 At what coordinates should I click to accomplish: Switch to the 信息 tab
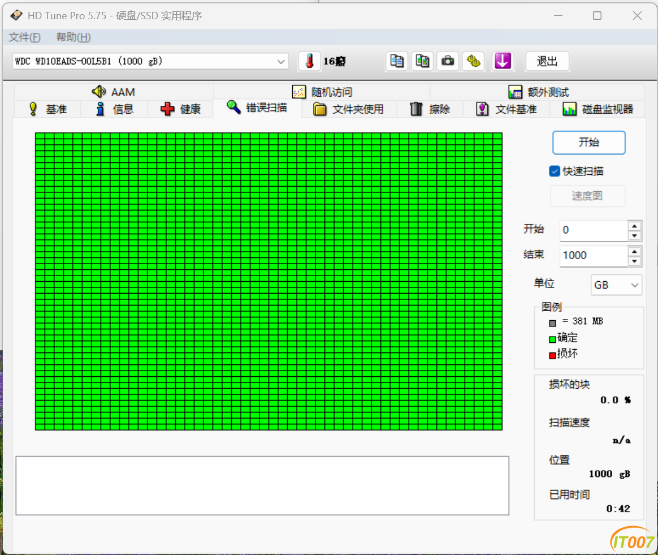115,109
